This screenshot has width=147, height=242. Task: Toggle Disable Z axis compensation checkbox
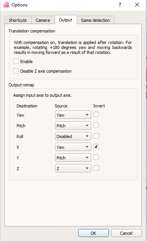tap(16, 71)
